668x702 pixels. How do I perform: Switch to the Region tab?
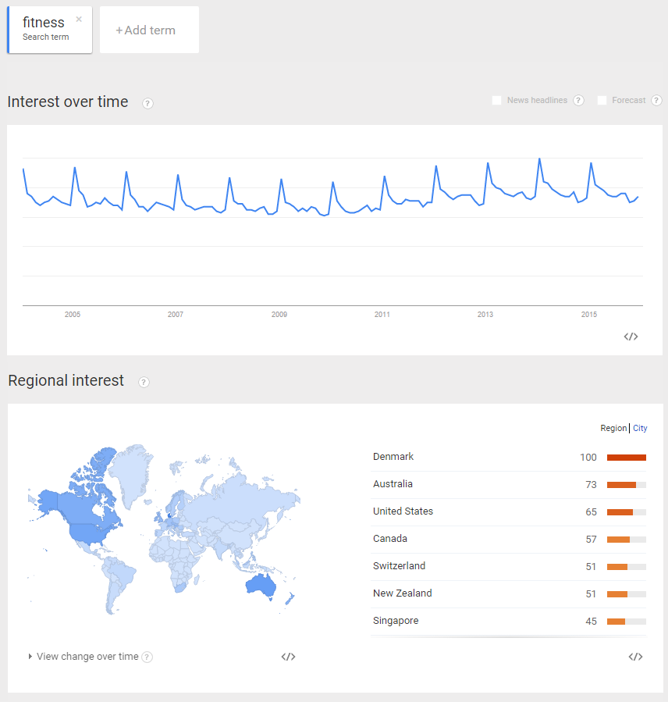click(613, 428)
